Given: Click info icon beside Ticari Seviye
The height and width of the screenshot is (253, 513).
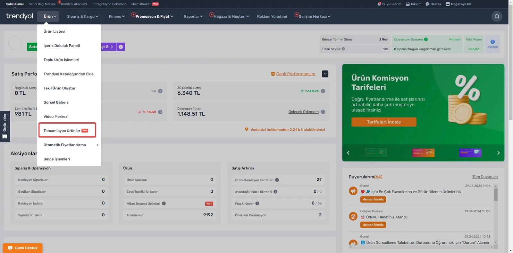Looking at the screenshot, I should pos(343,49).
